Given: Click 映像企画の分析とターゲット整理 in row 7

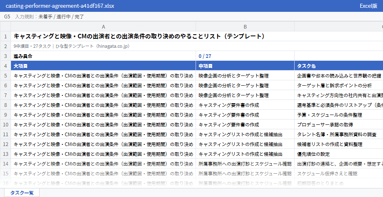Looking at the screenshot, I should (233, 95).
